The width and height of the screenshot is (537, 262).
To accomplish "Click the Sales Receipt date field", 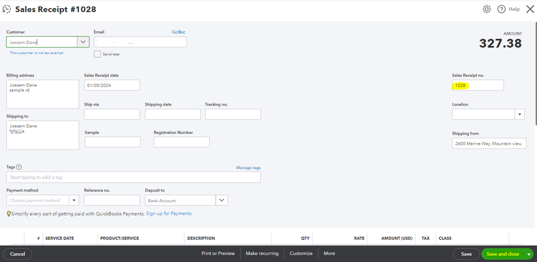I will 112,86.
